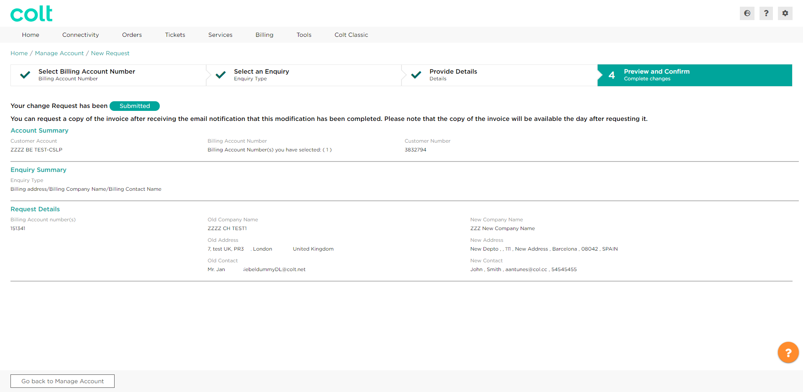Click the Manage Account breadcrumb link
This screenshot has height=392, width=803.
(59, 53)
